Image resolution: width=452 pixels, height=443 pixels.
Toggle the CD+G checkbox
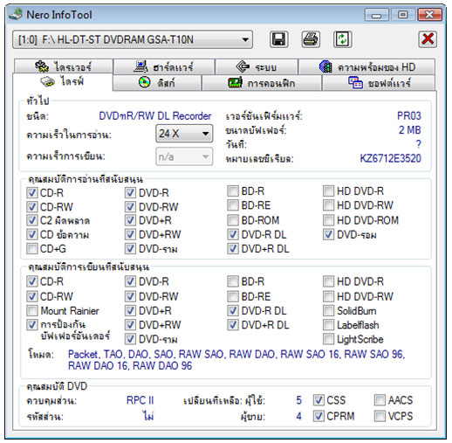pos(32,248)
